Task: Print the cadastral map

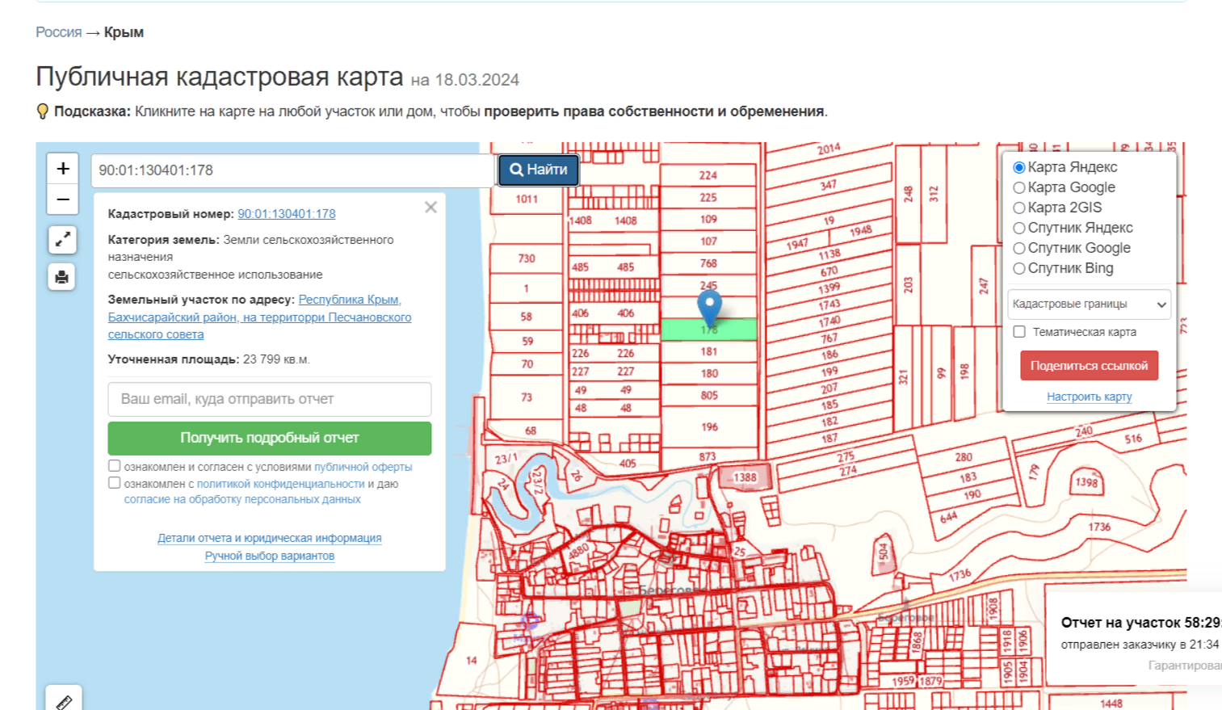Action: (x=62, y=277)
